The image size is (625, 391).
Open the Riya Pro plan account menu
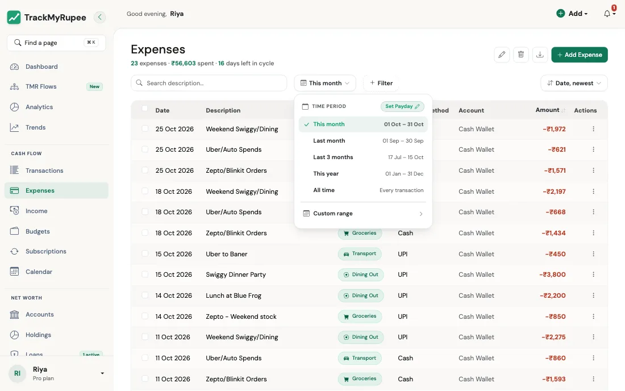pos(56,373)
